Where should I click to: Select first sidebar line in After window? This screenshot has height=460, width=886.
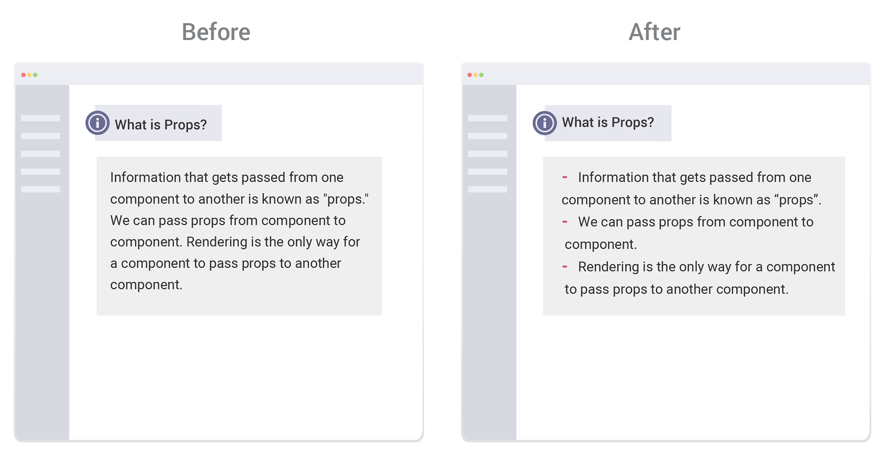[x=488, y=118]
